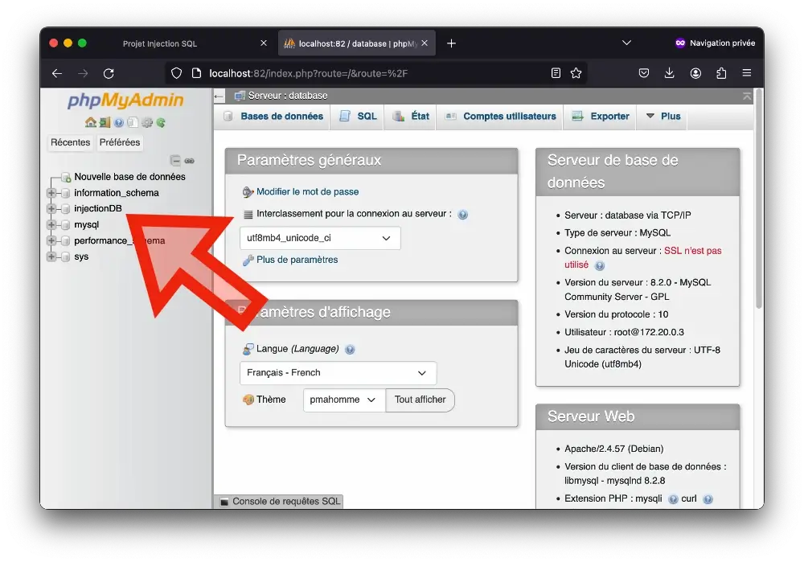Click the shield tracking protection icon
The height and width of the screenshot is (562, 804).
point(176,73)
